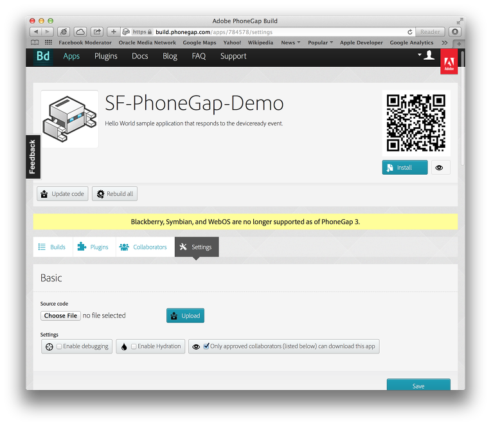Enable the debugging checkbox
491x426 pixels.
[x=59, y=346]
